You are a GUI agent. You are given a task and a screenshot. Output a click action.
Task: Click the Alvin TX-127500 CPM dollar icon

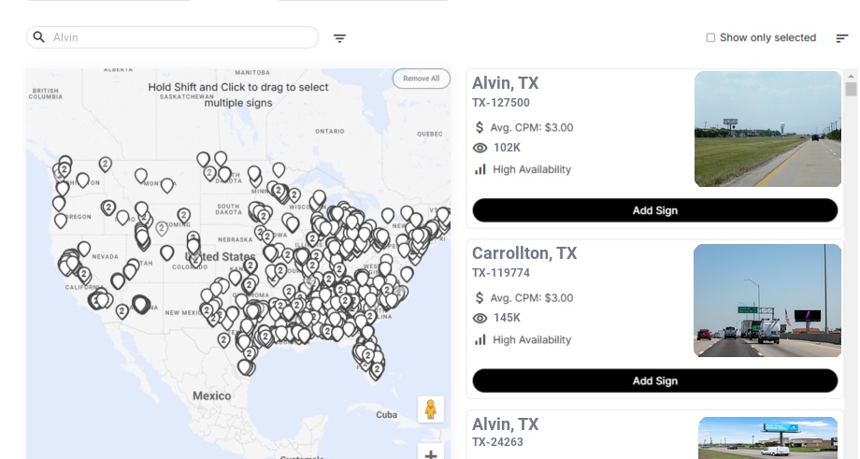tap(480, 127)
